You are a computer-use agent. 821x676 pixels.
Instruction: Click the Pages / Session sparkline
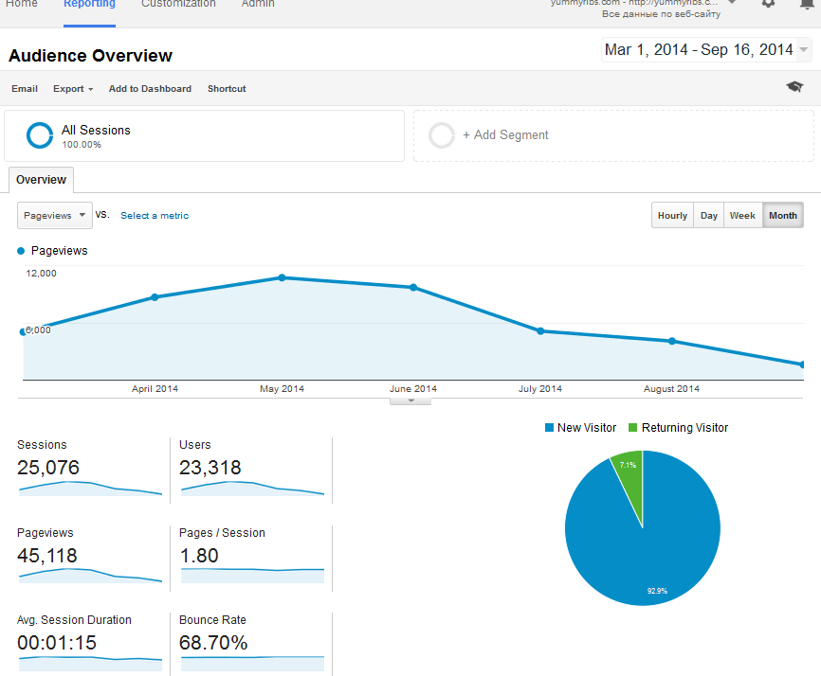point(252,575)
